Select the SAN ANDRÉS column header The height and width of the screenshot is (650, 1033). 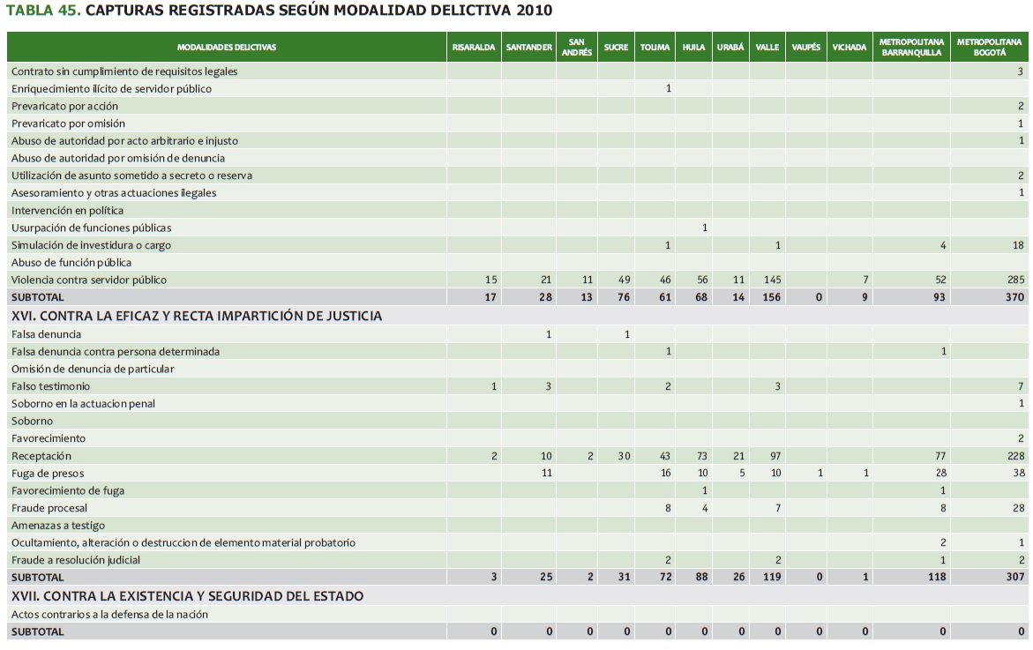576,48
